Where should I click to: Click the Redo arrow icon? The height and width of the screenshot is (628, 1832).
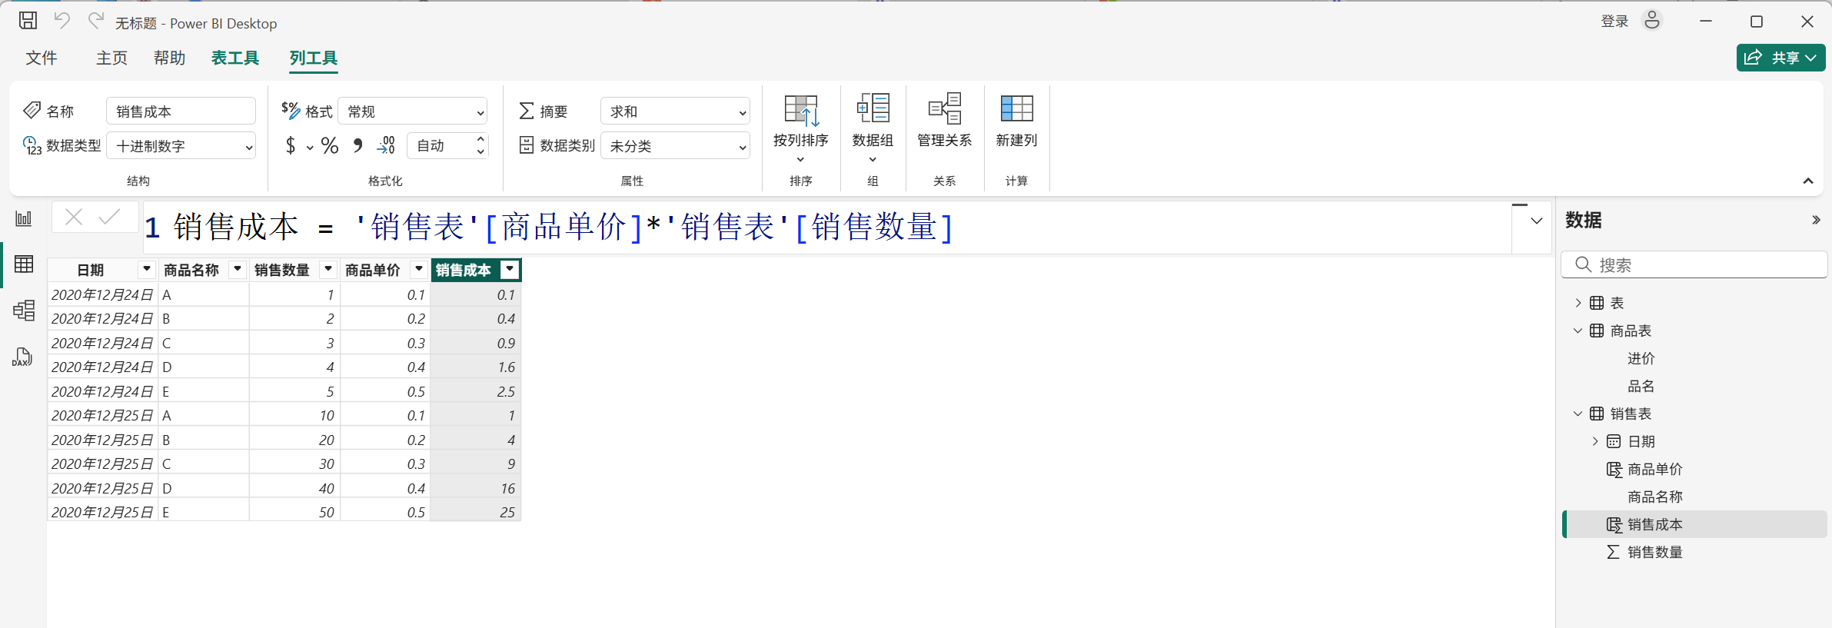(95, 21)
